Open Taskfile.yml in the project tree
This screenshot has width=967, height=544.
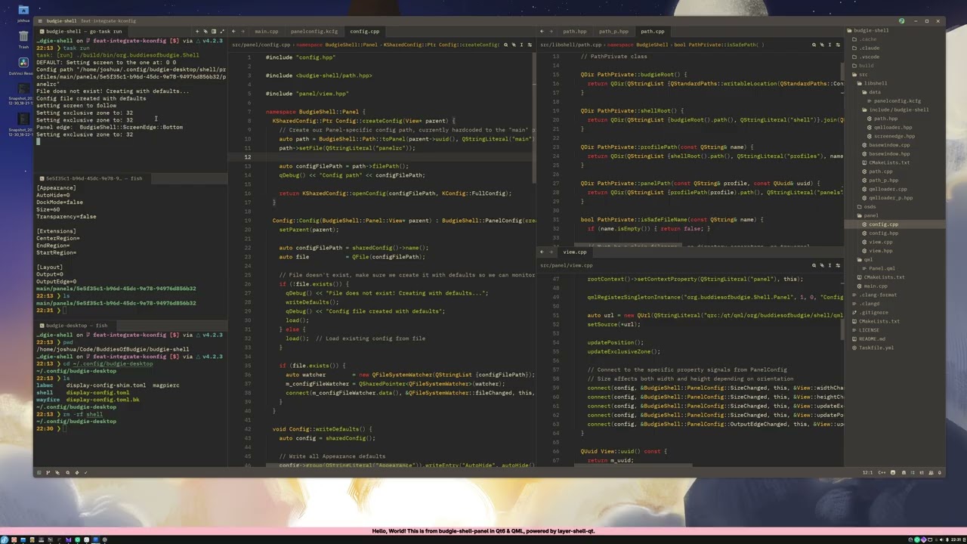872,348
